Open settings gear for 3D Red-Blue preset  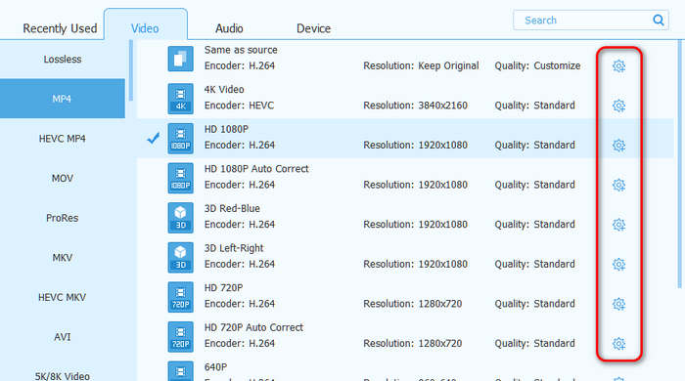(x=618, y=225)
